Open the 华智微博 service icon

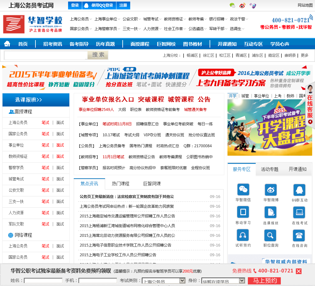pos(271,190)
